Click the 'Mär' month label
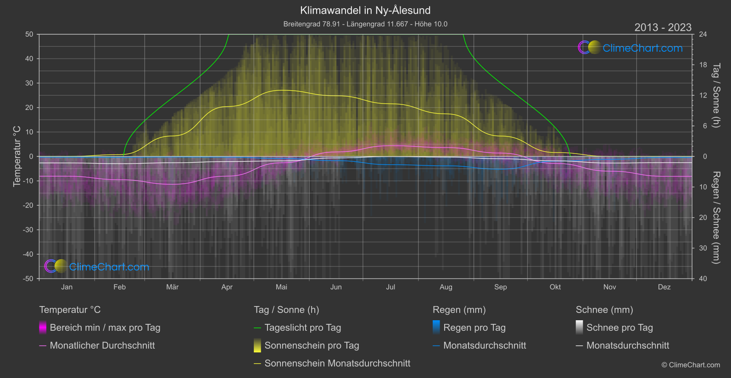Image resolution: width=731 pixels, height=378 pixels. (x=173, y=287)
